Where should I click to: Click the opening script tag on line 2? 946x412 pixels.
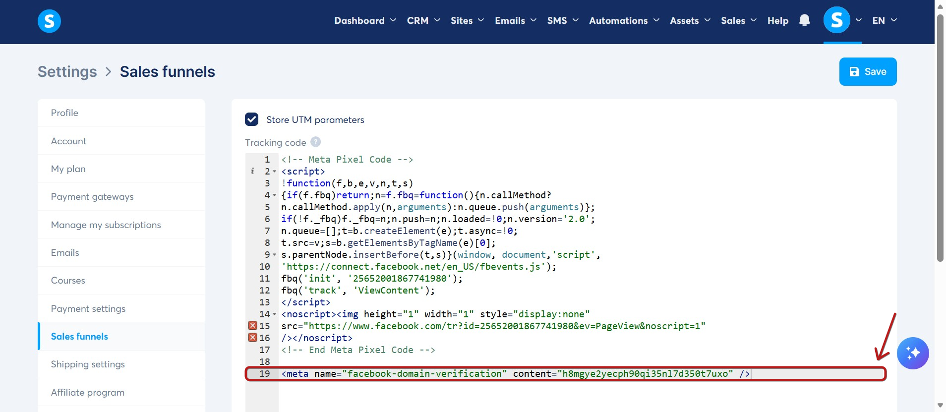303,172
